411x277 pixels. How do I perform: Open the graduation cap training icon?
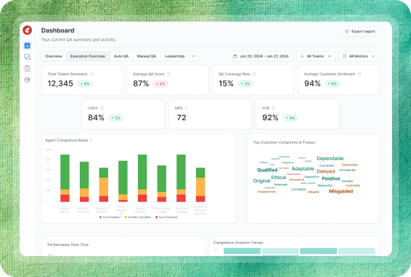coord(27,80)
